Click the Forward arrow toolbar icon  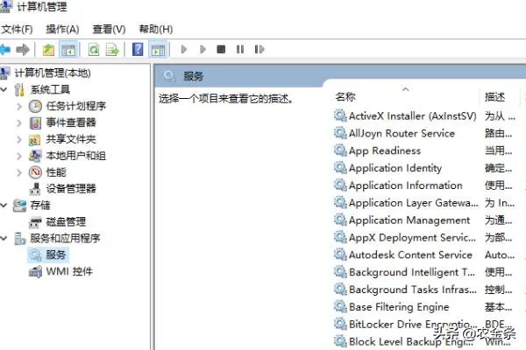pyautogui.click(x=24, y=50)
